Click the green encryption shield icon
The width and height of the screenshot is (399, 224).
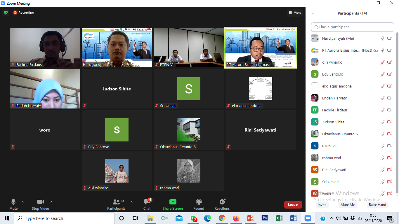6,13
